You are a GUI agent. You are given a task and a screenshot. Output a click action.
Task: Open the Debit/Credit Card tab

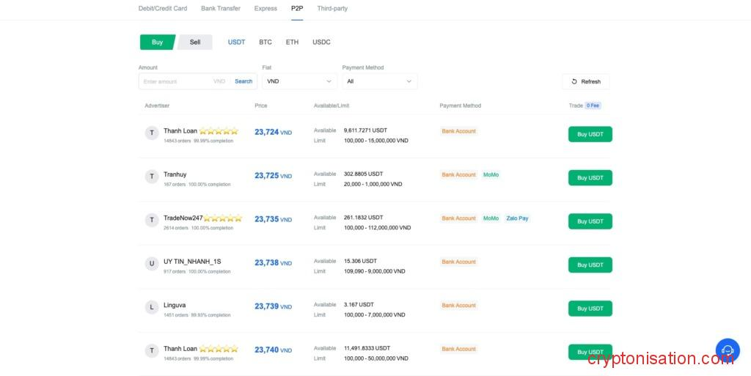[163, 9]
